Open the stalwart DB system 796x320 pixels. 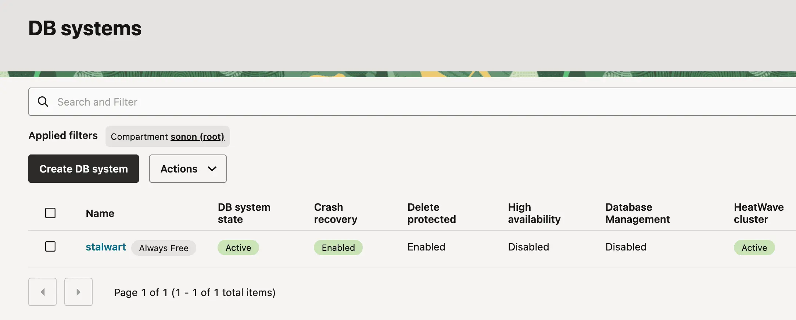(x=106, y=247)
